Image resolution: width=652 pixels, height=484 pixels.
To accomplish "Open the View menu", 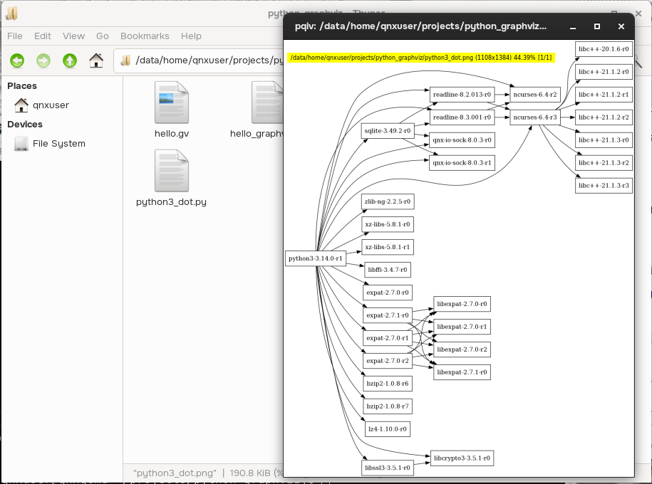I will tap(73, 36).
